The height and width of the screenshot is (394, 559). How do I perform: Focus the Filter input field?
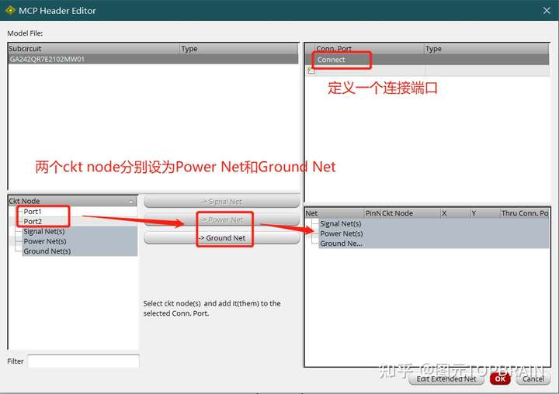[83, 361]
